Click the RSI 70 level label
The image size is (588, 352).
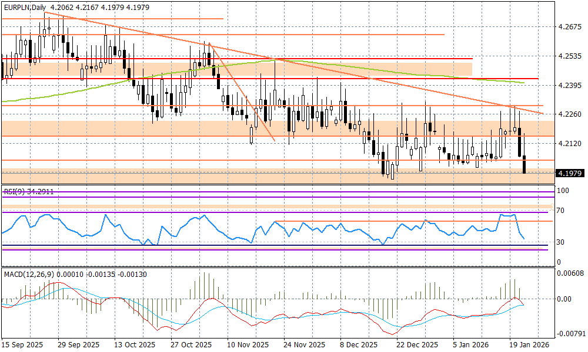[562, 211]
